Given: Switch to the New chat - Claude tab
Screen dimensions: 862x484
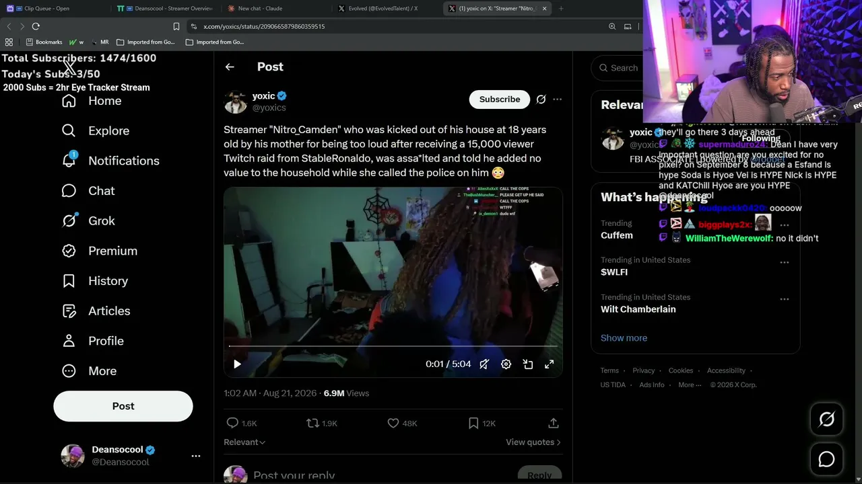Looking at the screenshot, I should coord(276,9).
